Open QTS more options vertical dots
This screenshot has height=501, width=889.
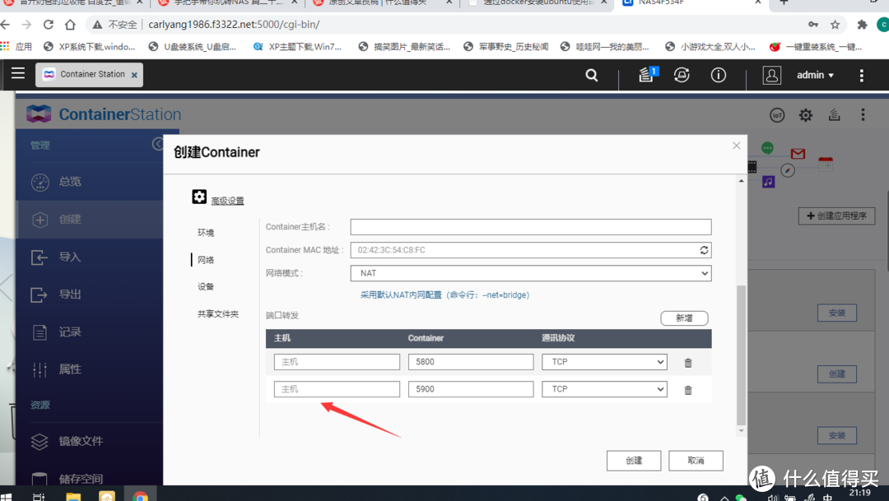coord(861,76)
